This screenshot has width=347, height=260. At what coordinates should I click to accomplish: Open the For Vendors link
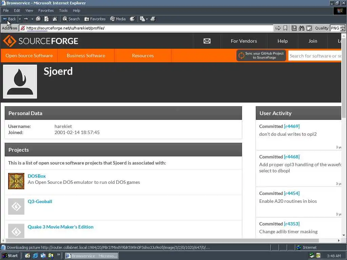click(244, 41)
